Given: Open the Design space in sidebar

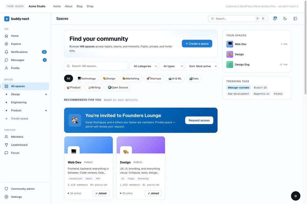Looking at the screenshot, I should 26,94.
